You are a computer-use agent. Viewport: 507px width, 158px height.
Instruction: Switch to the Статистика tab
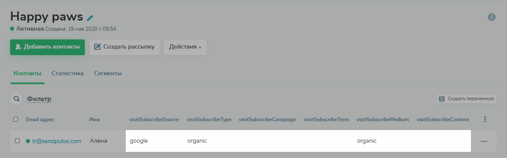68,74
